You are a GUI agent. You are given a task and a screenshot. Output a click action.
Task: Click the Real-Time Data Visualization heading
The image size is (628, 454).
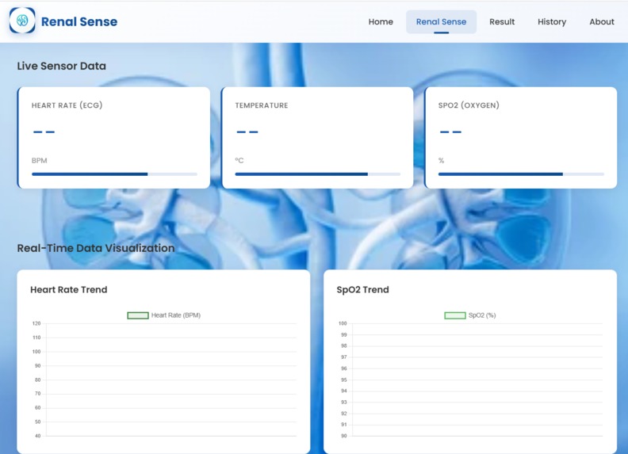[x=96, y=248]
